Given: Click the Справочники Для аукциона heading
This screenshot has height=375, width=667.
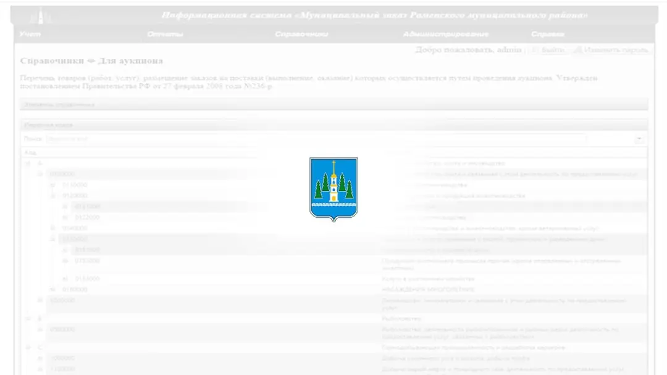Looking at the screenshot, I should (91, 60).
